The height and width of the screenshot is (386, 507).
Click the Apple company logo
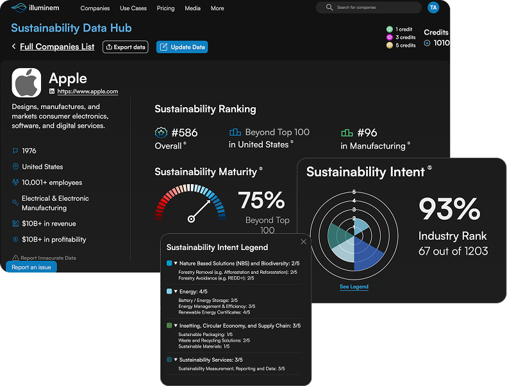[26, 83]
